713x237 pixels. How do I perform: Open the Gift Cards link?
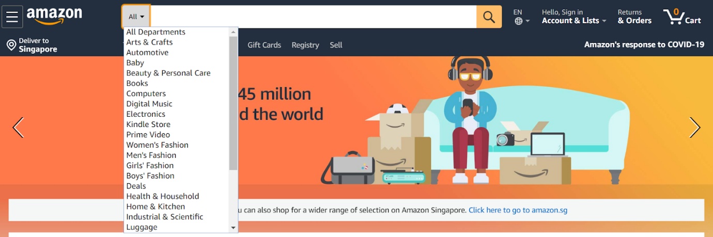264,45
